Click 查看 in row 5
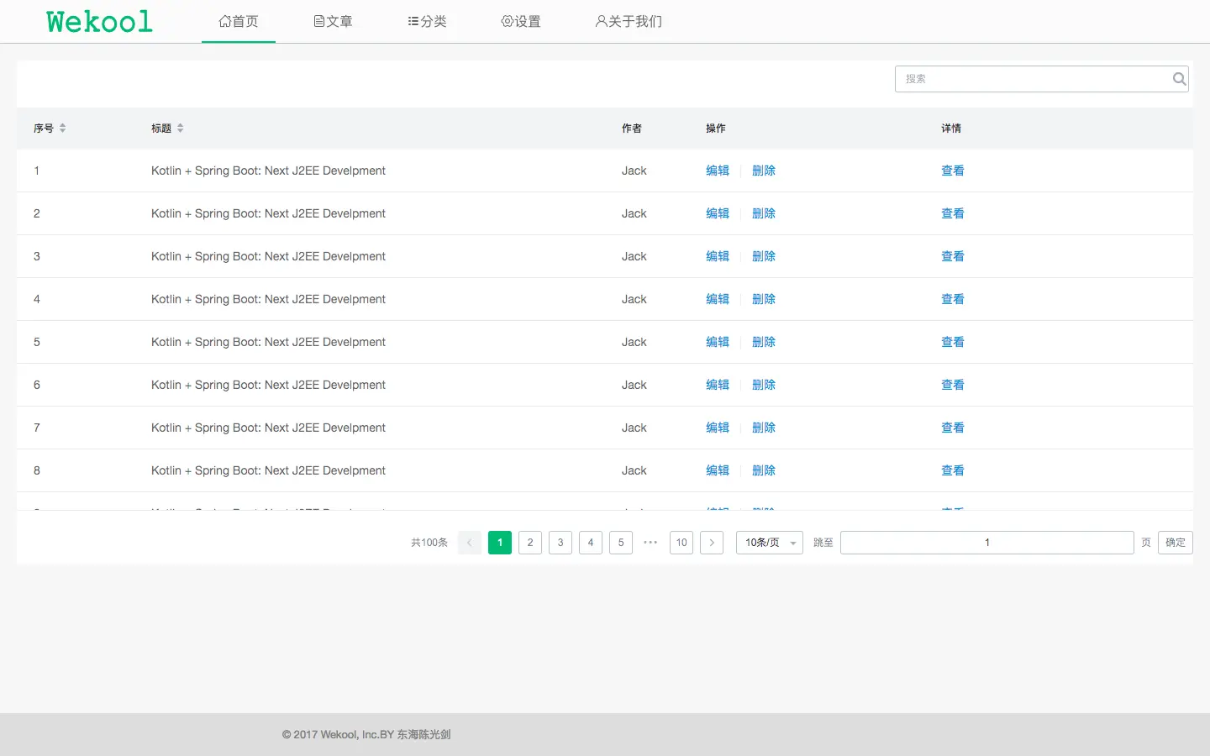 pyautogui.click(x=953, y=342)
